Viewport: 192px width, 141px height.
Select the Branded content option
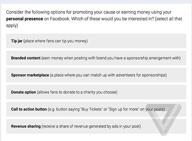96,58
